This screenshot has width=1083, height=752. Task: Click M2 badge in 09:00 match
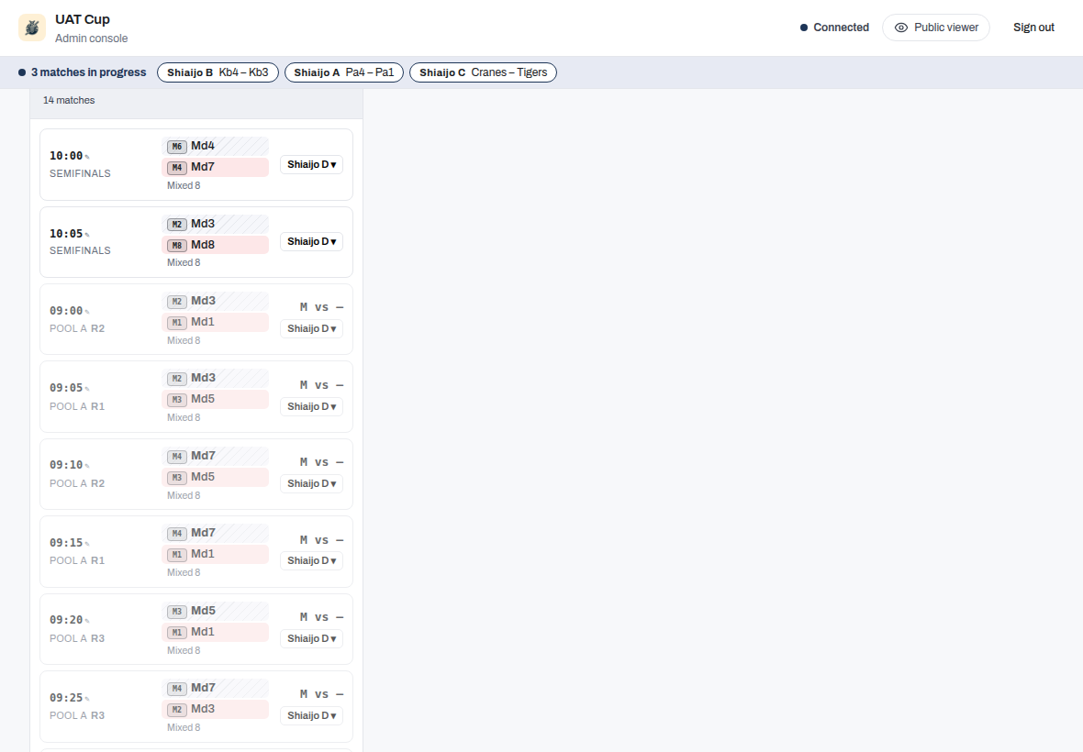click(x=177, y=302)
